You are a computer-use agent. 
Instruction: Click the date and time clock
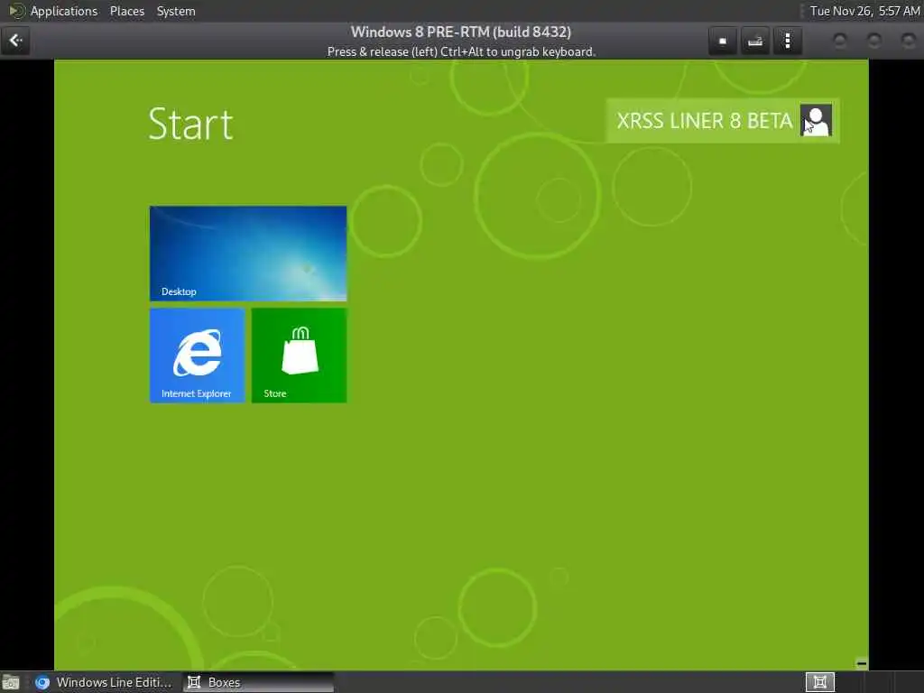tap(864, 11)
